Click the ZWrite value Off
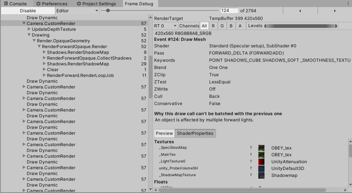Screen dimensions: 352x193 point(212,89)
